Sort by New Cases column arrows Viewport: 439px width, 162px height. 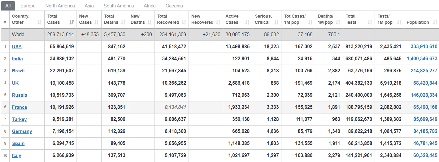click(97, 22)
